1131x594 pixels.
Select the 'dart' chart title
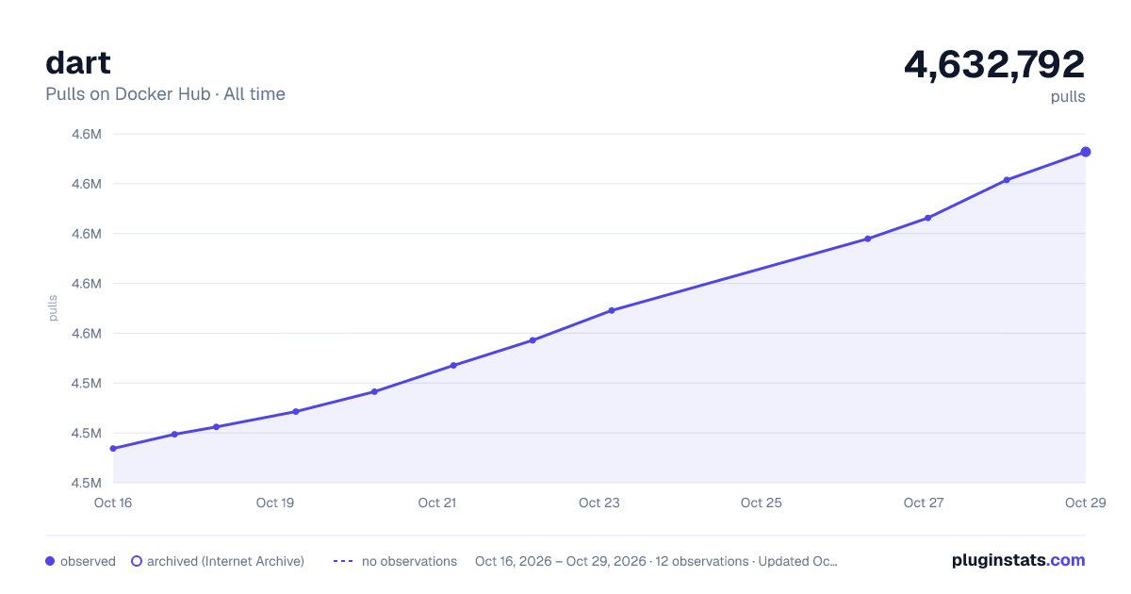click(78, 62)
